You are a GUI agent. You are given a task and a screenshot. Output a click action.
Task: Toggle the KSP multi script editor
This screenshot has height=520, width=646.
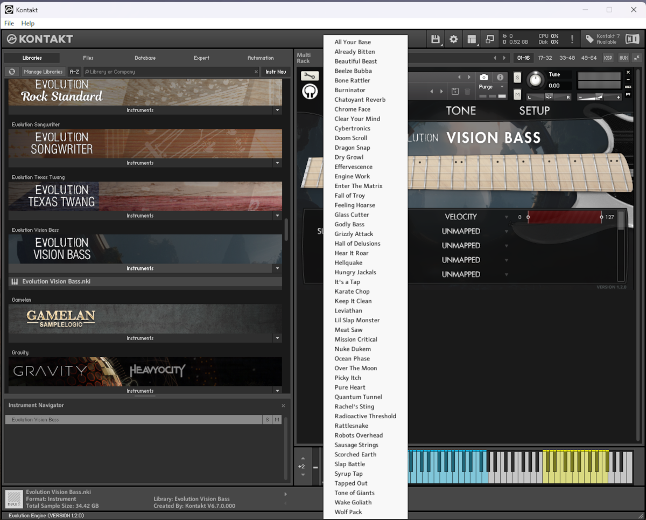click(608, 58)
